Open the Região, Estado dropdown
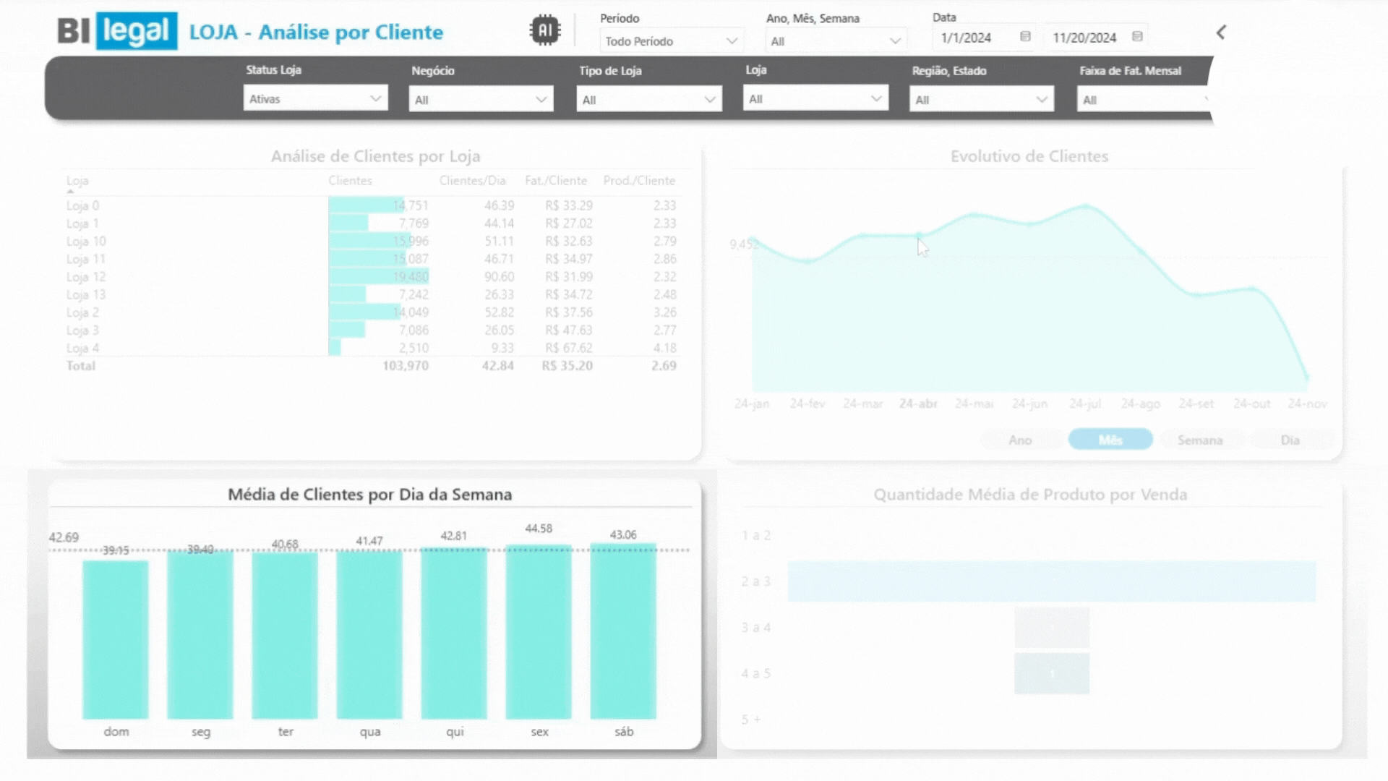Viewport: 1388px width, 781px height. coord(981,100)
